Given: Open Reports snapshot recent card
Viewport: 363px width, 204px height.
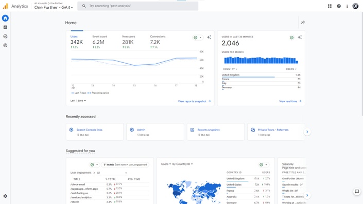Looking at the screenshot, I should click(x=216, y=132).
